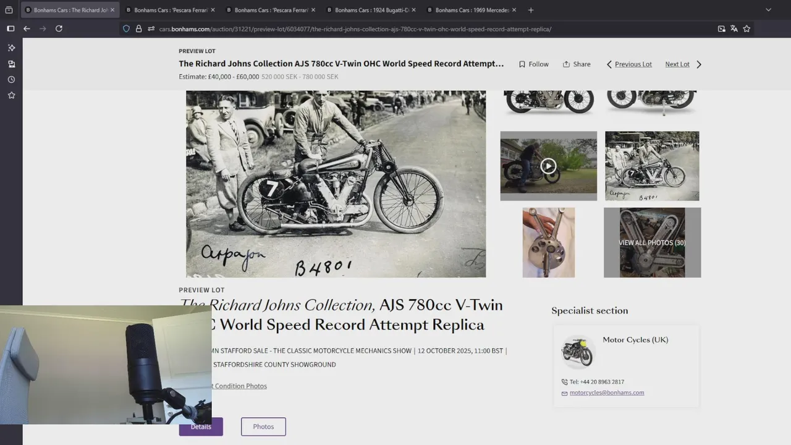Viewport: 791px width, 445px height.
Task: Open Details tab button
Action: [201, 426]
